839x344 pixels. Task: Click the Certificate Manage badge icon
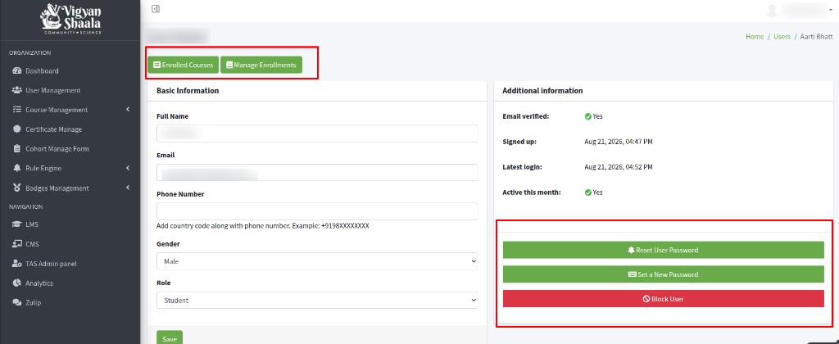point(16,129)
